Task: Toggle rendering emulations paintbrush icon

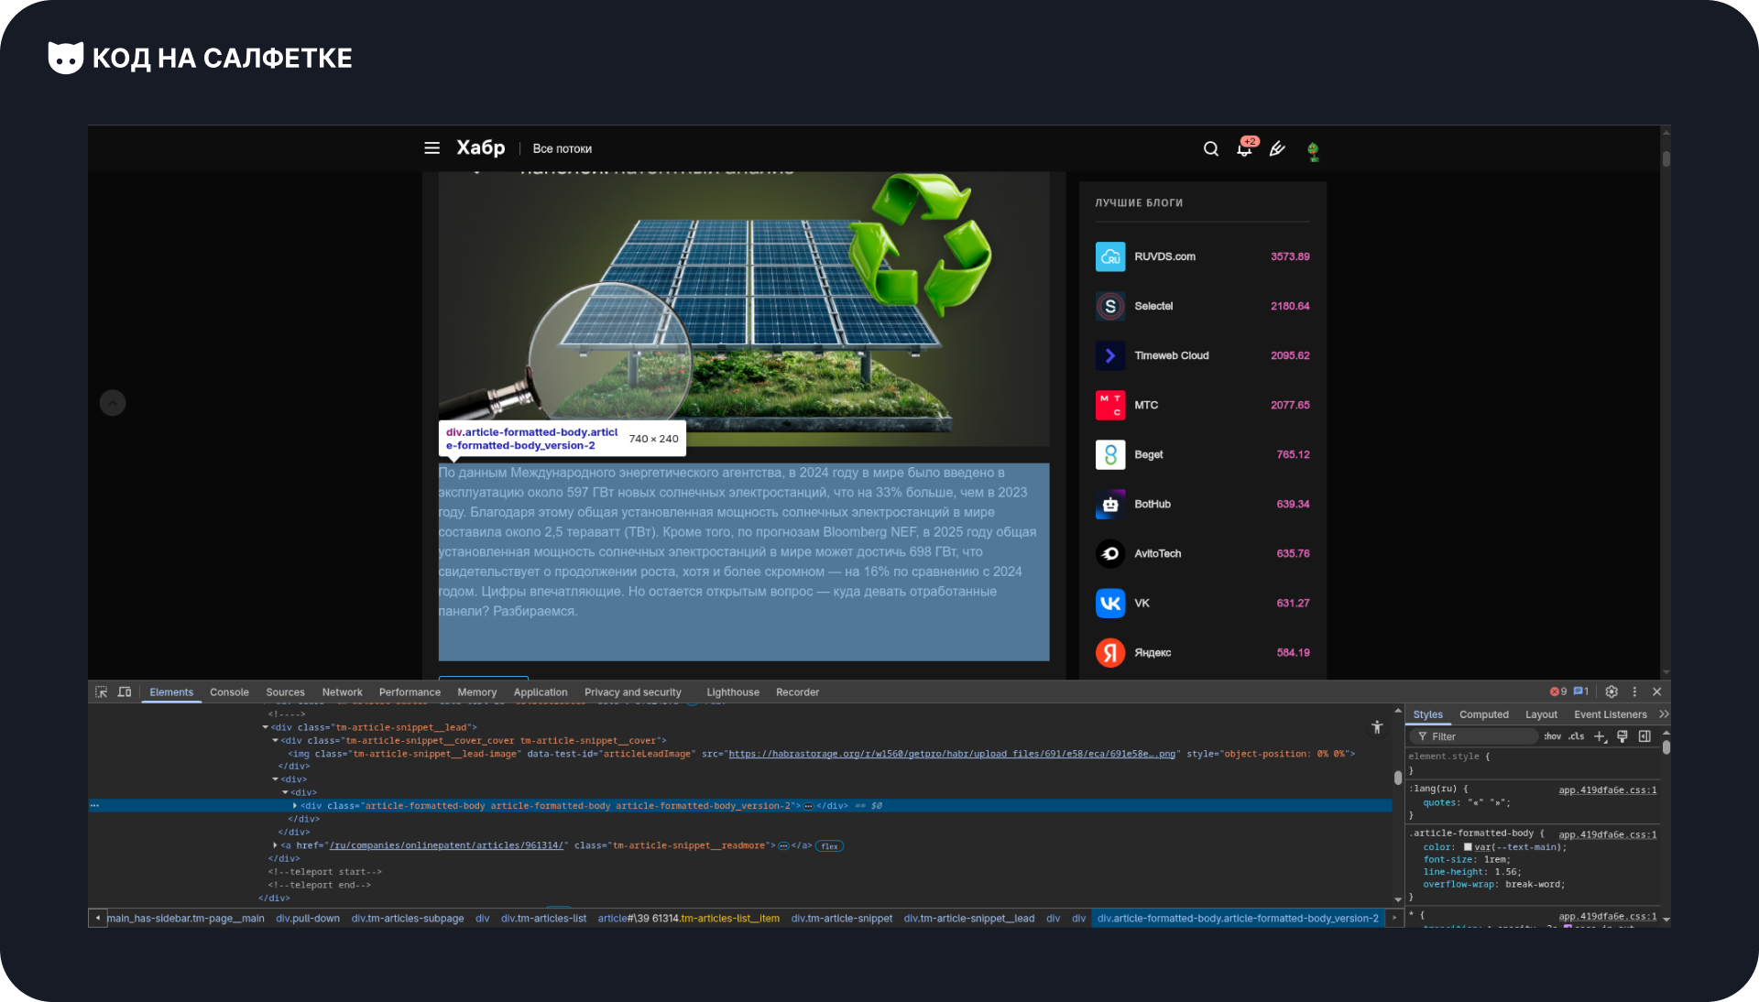Action: [1622, 736]
